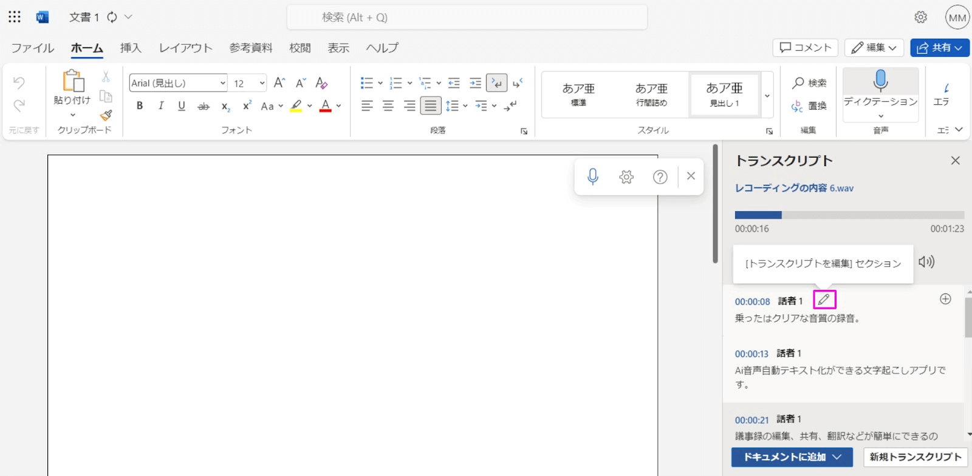The width and height of the screenshot is (972, 476).
Task: Open 検索 find tool
Action: click(x=809, y=83)
